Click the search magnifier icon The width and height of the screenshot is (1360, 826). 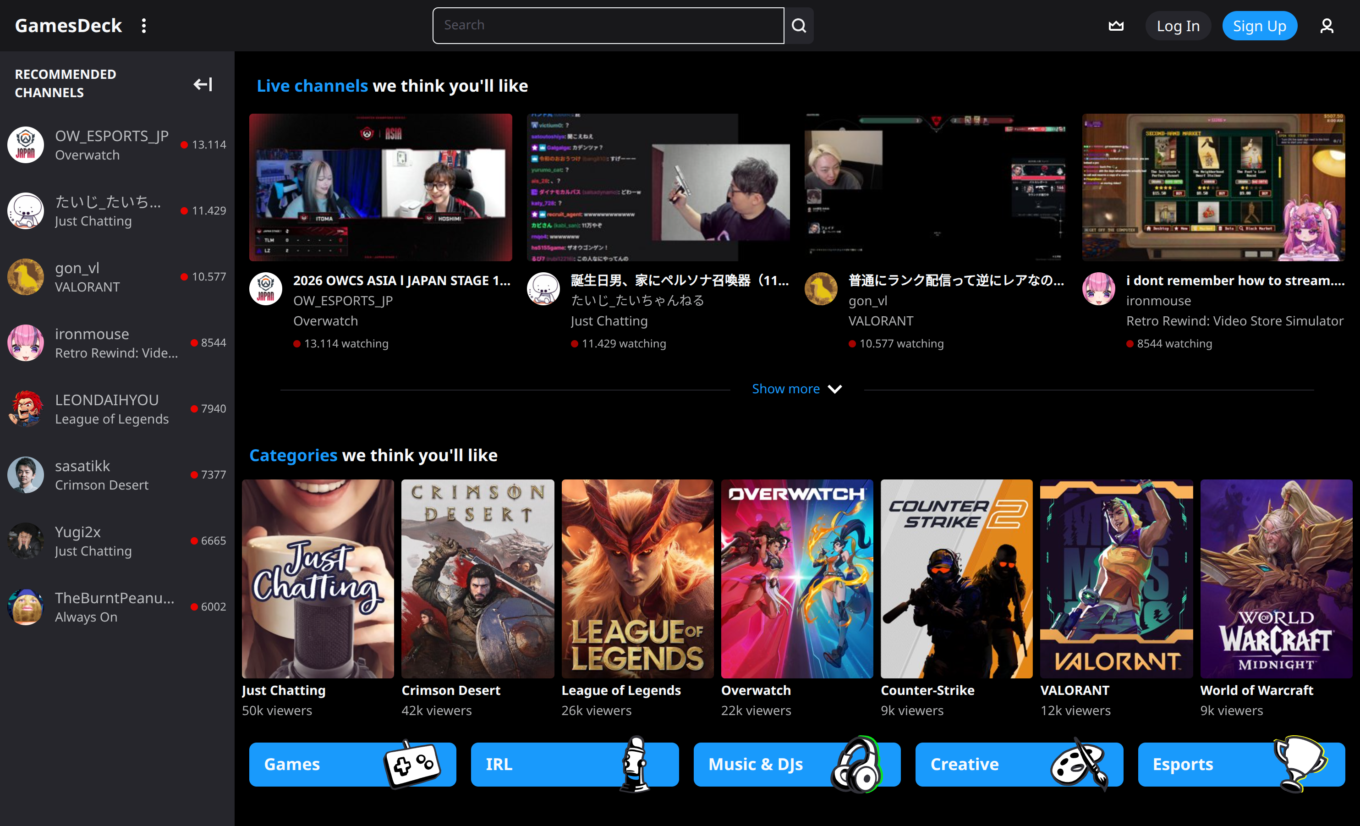pos(799,25)
